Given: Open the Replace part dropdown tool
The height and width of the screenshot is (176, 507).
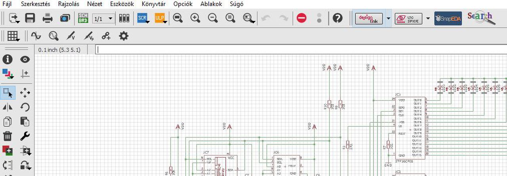Looking at the screenshot, I should 26,151.
